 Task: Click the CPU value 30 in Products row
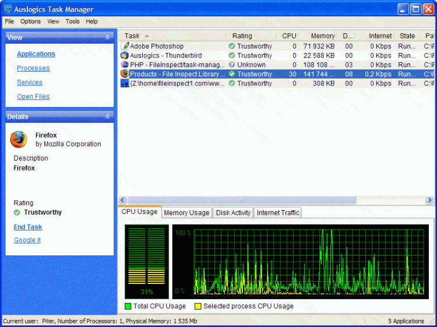click(292, 74)
